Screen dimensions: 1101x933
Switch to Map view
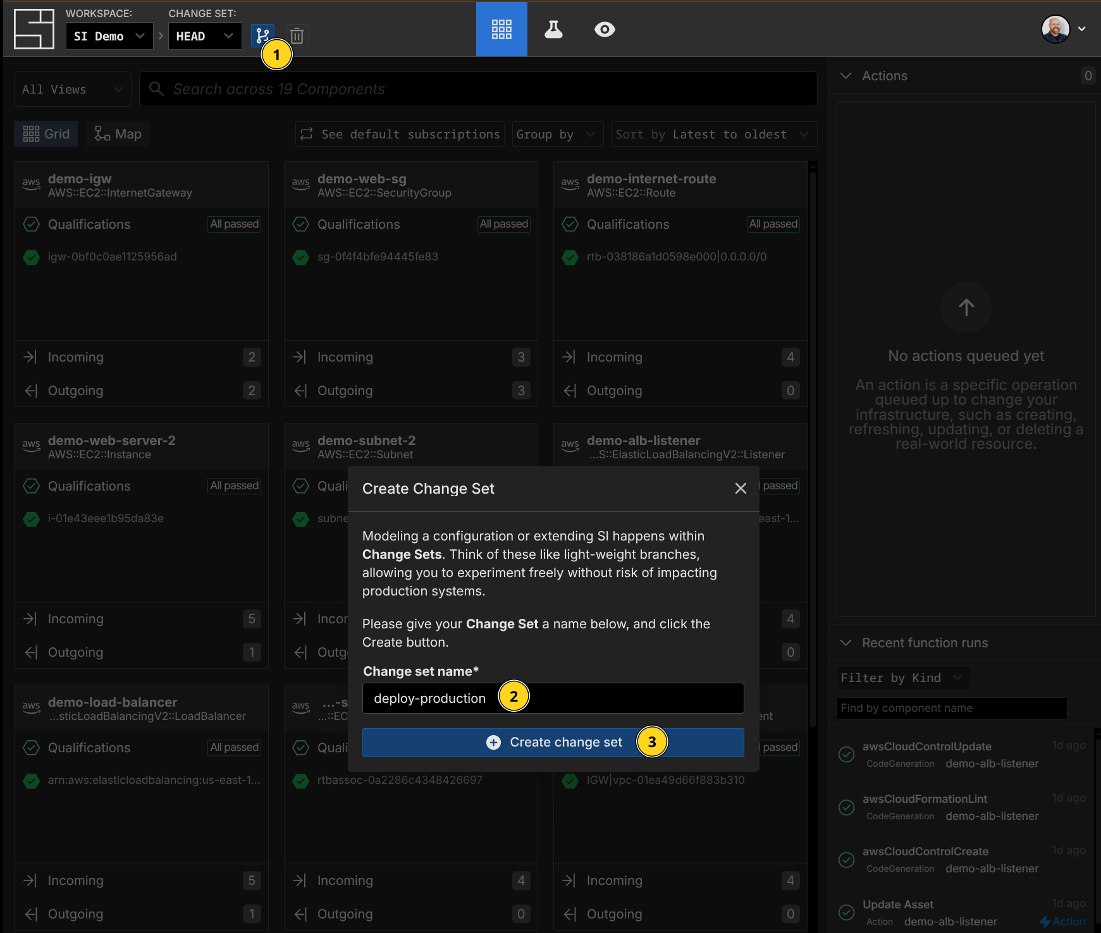(x=118, y=134)
